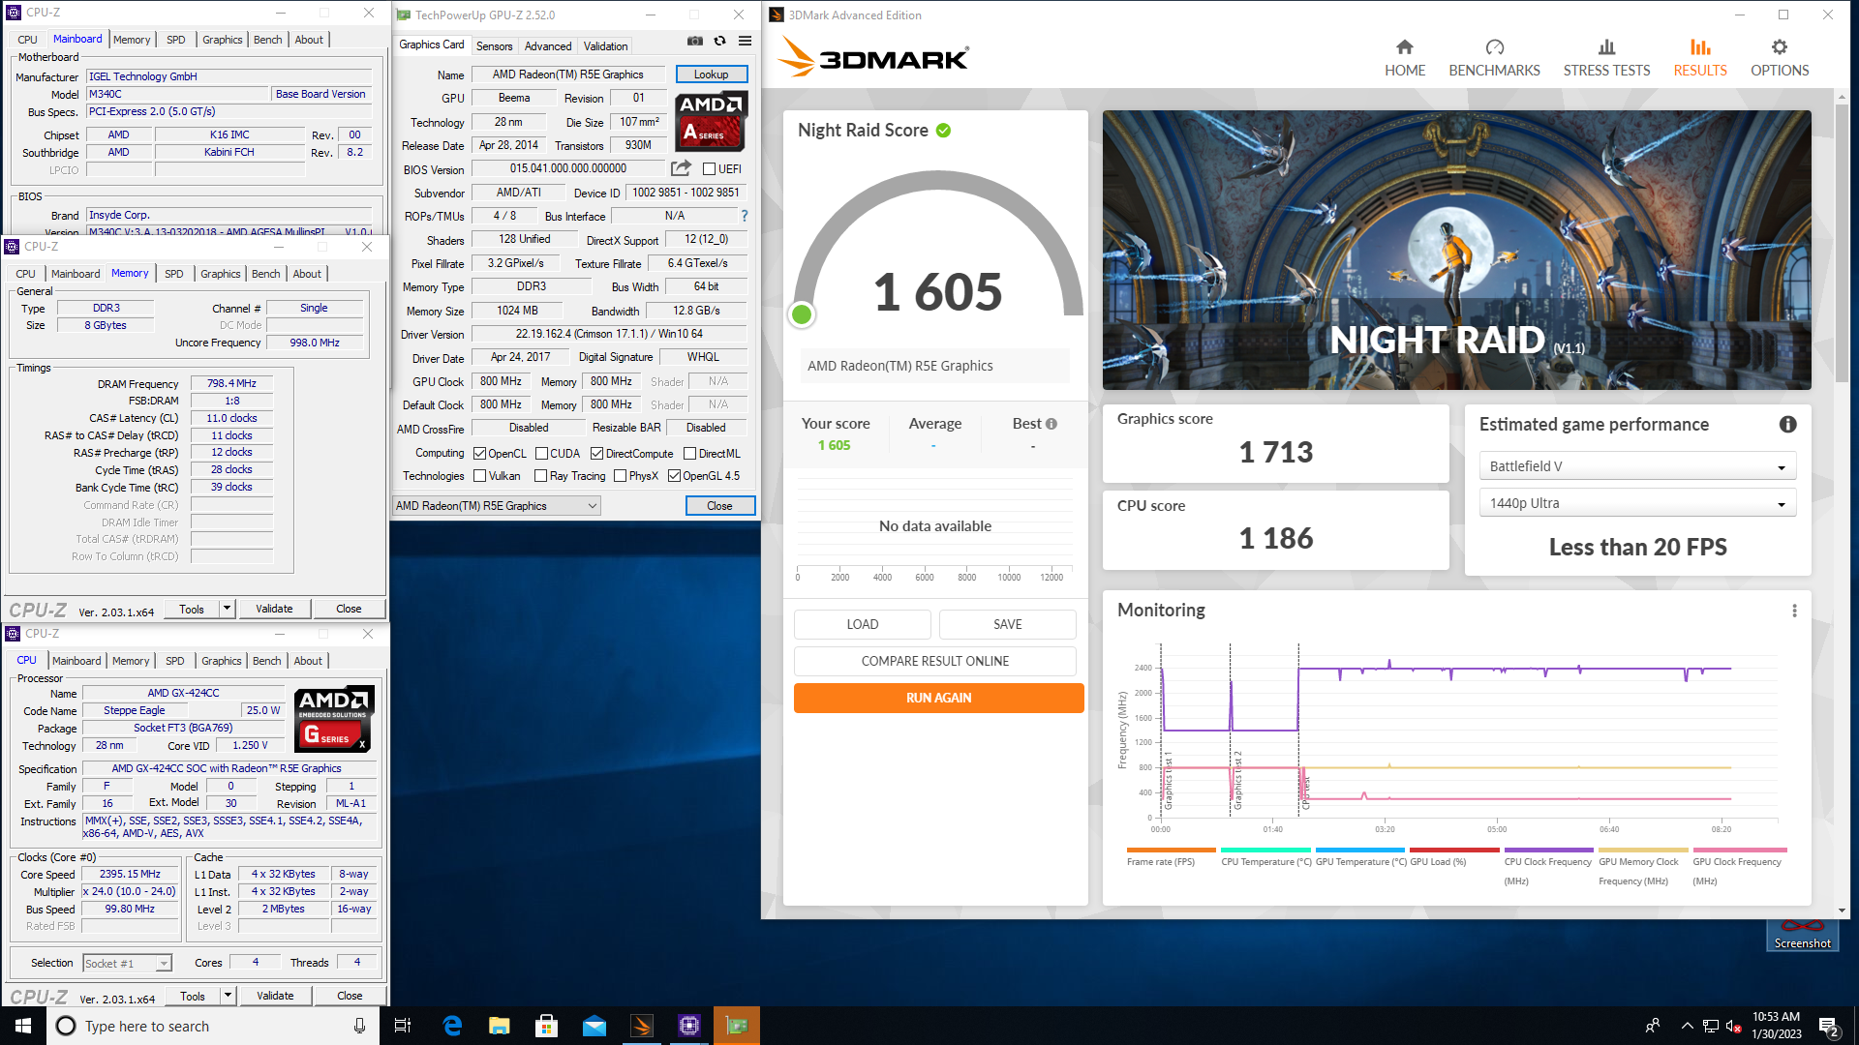Switch to GPU-Z via taskbar icon

click(737, 1026)
